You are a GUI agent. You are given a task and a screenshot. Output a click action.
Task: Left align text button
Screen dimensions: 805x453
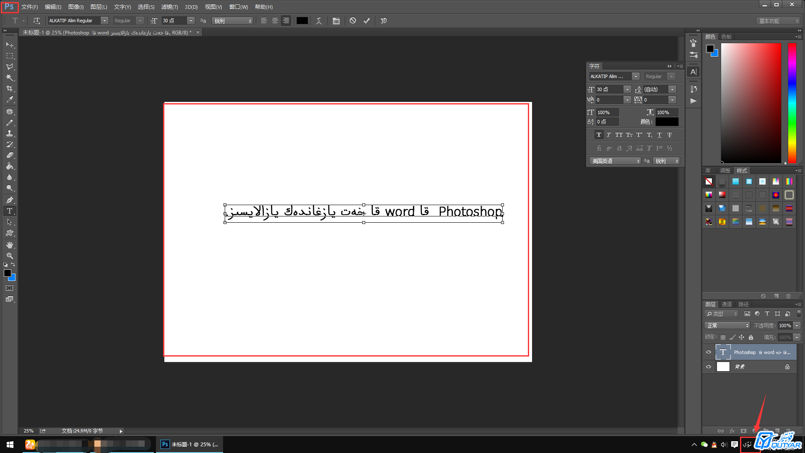click(264, 21)
